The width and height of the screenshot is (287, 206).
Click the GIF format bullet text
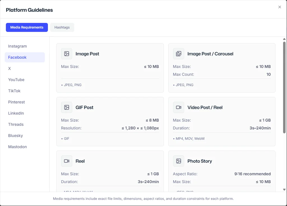[x=66, y=139]
